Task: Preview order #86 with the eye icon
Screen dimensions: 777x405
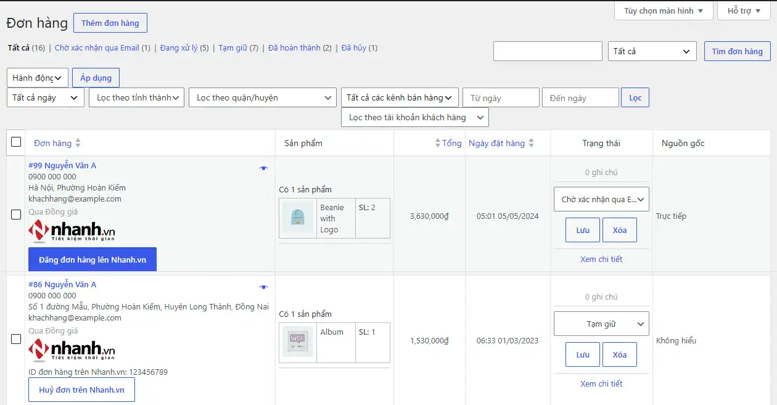Action: click(263, 287)
